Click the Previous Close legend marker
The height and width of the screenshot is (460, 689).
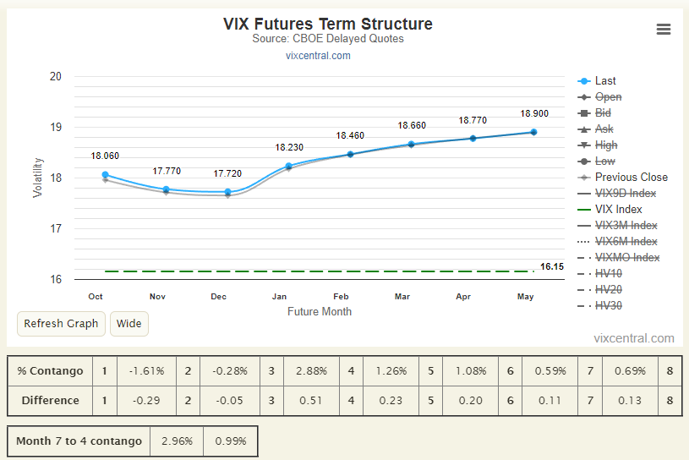584,178
